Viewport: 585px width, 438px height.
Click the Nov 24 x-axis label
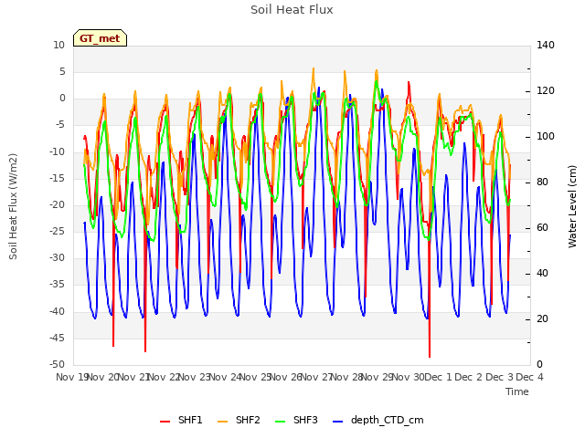(x=225, y=377)
